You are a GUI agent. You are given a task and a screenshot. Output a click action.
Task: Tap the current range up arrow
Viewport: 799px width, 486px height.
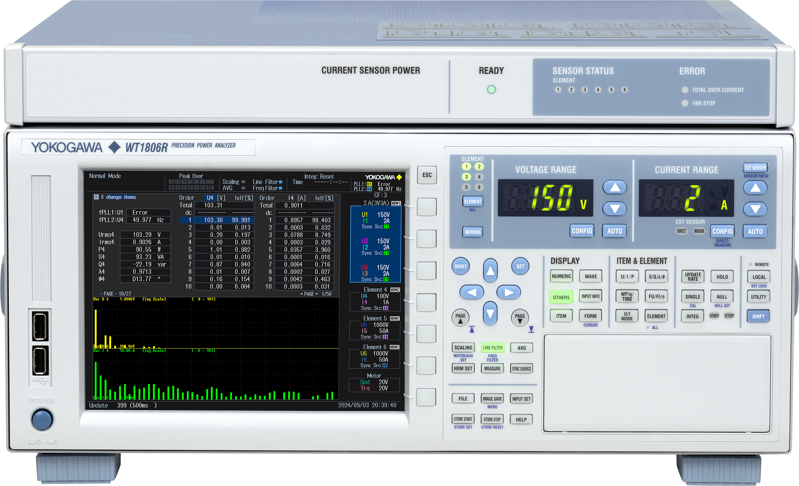point(755,187)
